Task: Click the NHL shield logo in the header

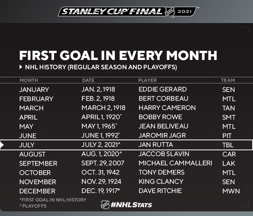Action: pos(170,12)
